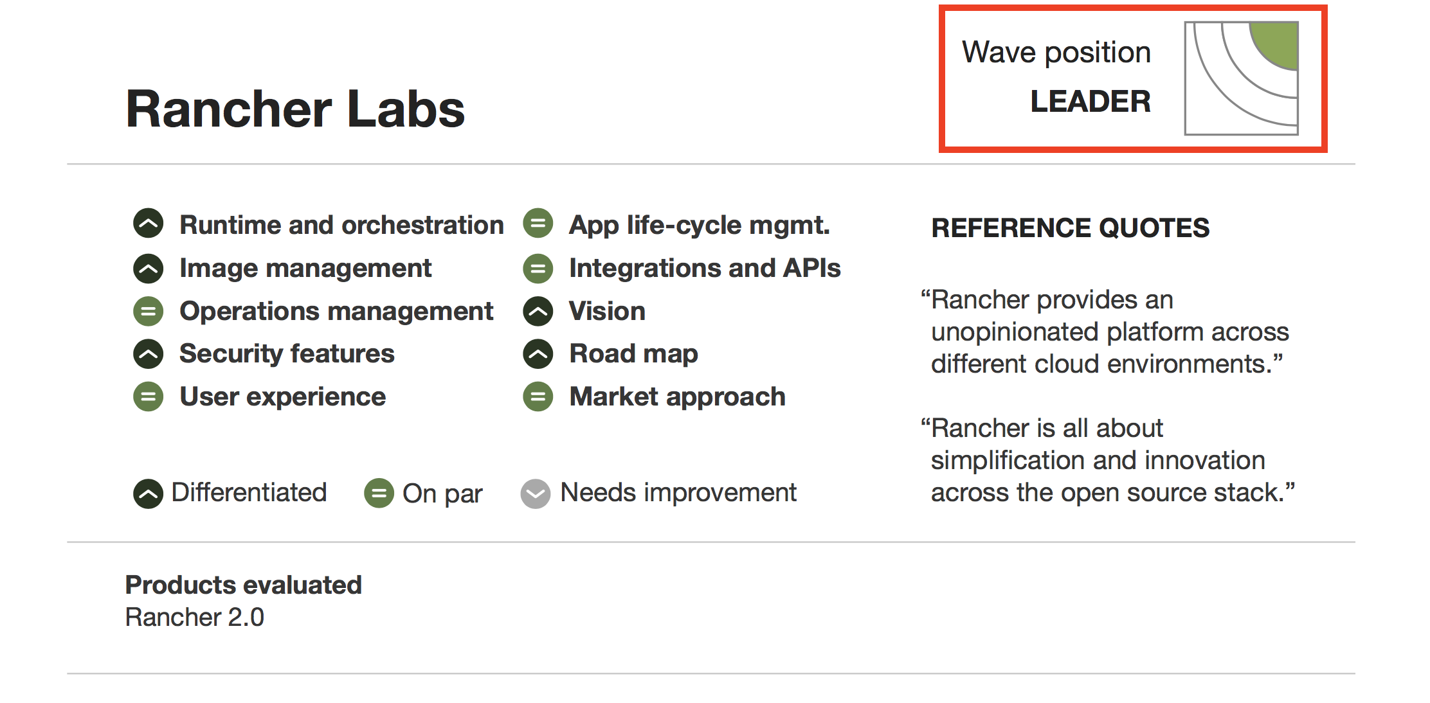
Task: Click the Rancher 2.0 product name
Action: pos(195,617)
